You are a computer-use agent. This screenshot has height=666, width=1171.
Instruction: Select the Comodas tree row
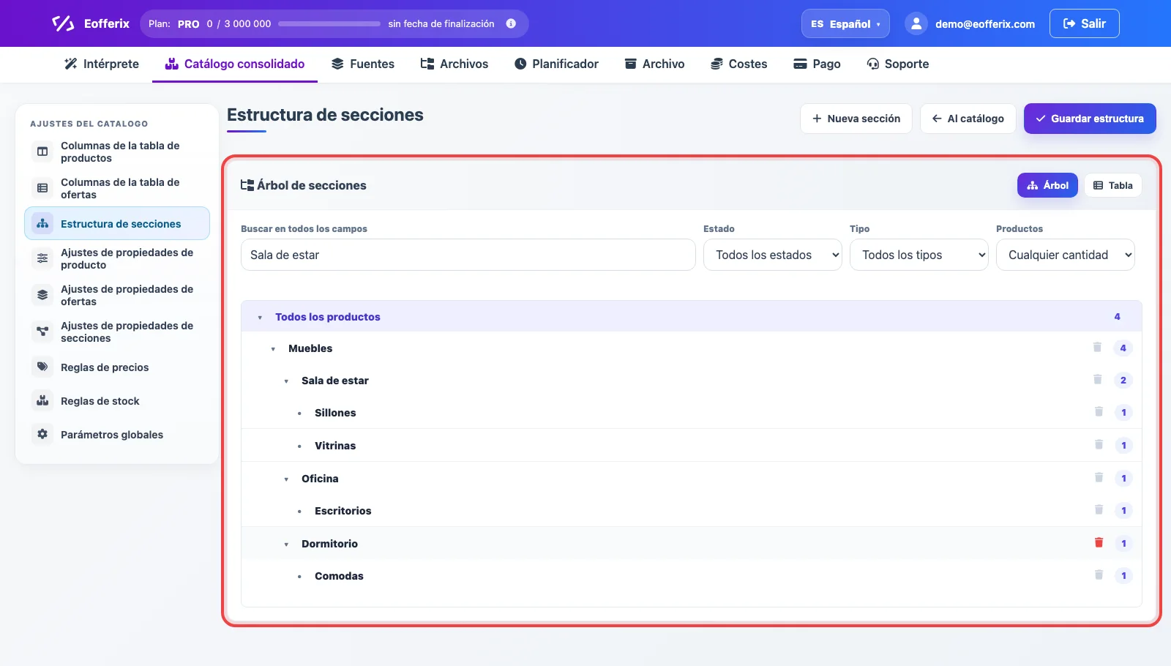click(x=691, y=576)
